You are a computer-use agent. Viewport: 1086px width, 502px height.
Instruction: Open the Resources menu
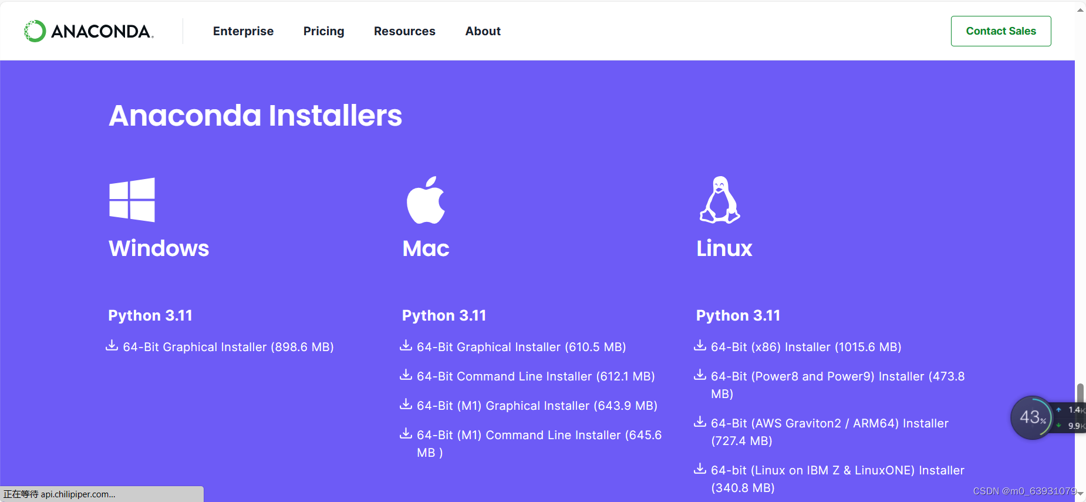(404, 31)
